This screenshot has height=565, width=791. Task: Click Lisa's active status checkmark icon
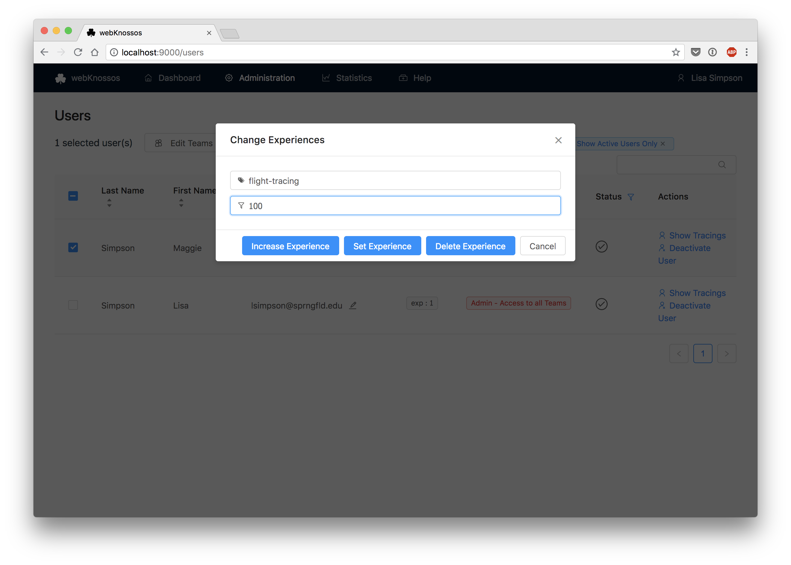tap(601, 304)
